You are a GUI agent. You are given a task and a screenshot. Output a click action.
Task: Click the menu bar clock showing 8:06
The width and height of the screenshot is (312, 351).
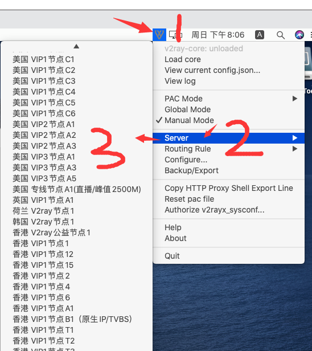point(218,35)
